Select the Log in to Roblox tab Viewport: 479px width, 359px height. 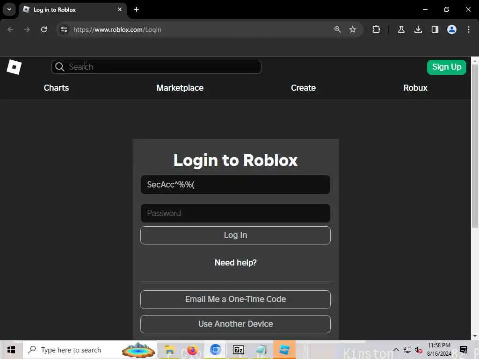pyautogui.click(x=73, y=10)
